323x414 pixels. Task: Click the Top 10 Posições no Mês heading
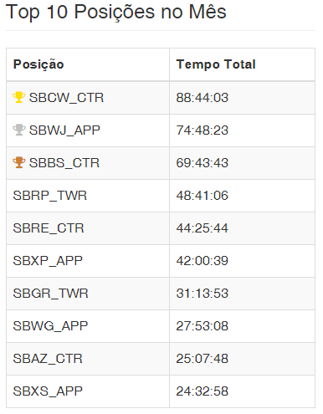tap(116, 13)
